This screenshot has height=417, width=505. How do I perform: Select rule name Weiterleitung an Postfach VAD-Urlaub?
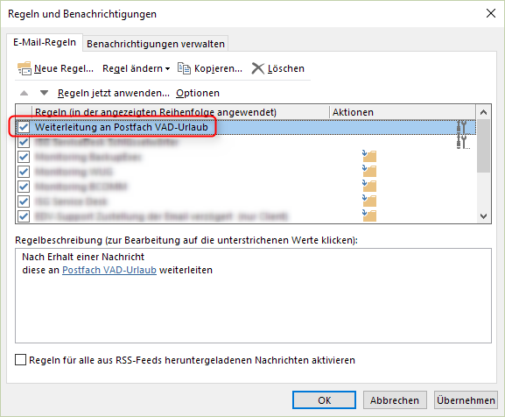[x=122, y=127]
